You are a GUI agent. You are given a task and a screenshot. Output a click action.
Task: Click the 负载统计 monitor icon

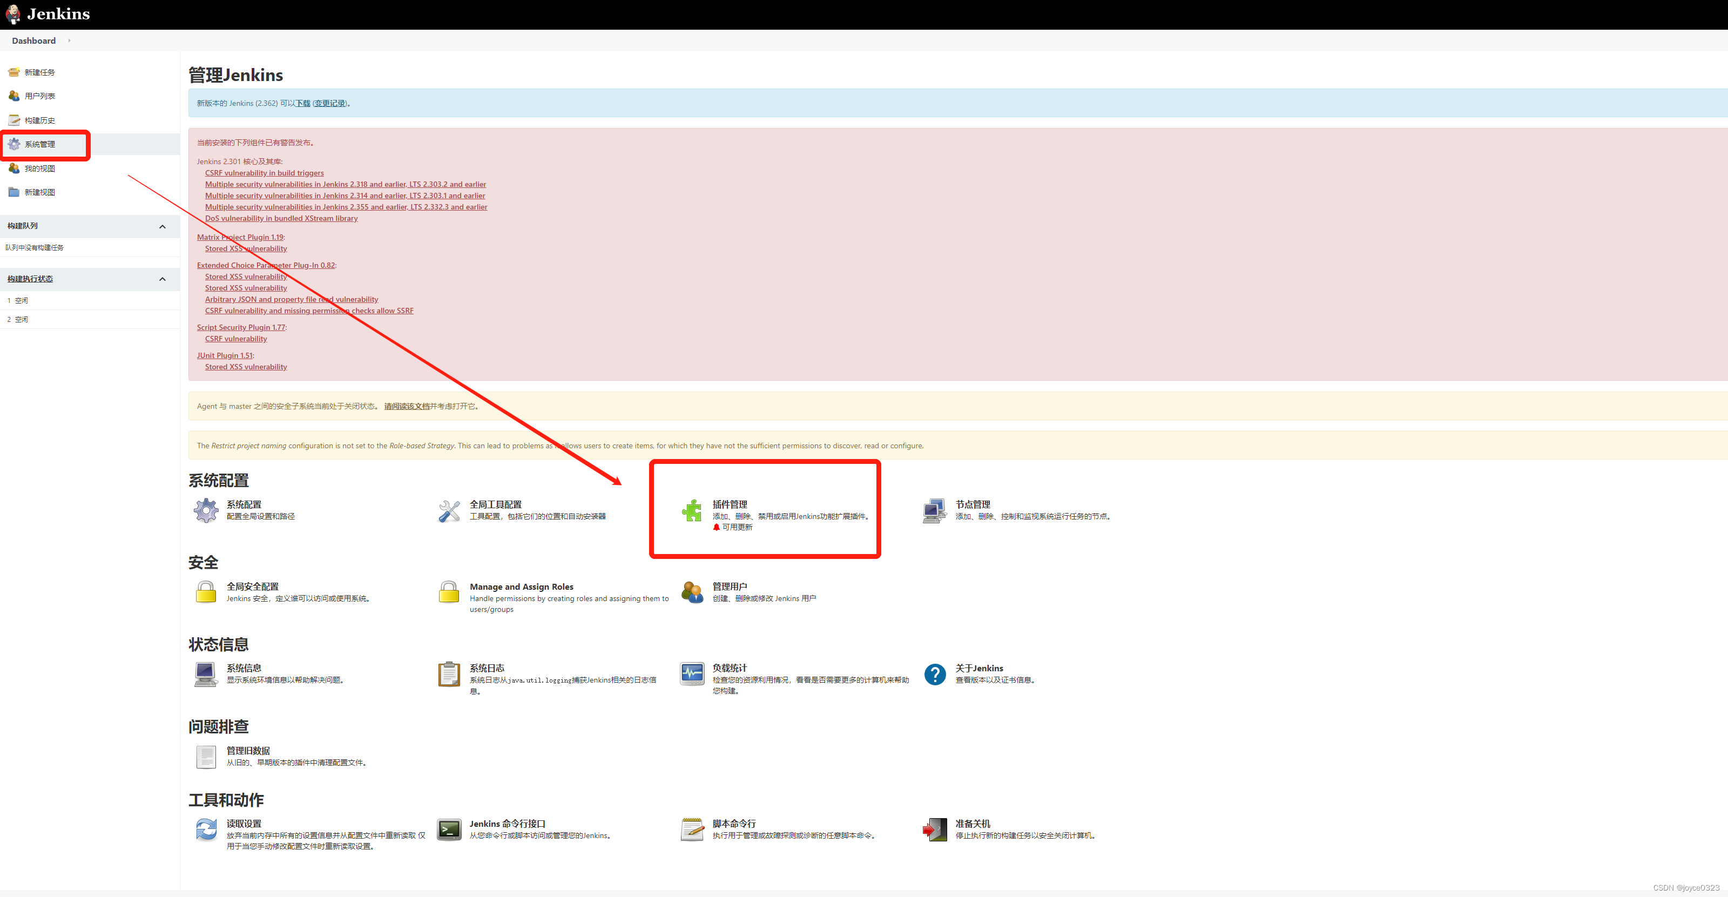tap(692, 675)
